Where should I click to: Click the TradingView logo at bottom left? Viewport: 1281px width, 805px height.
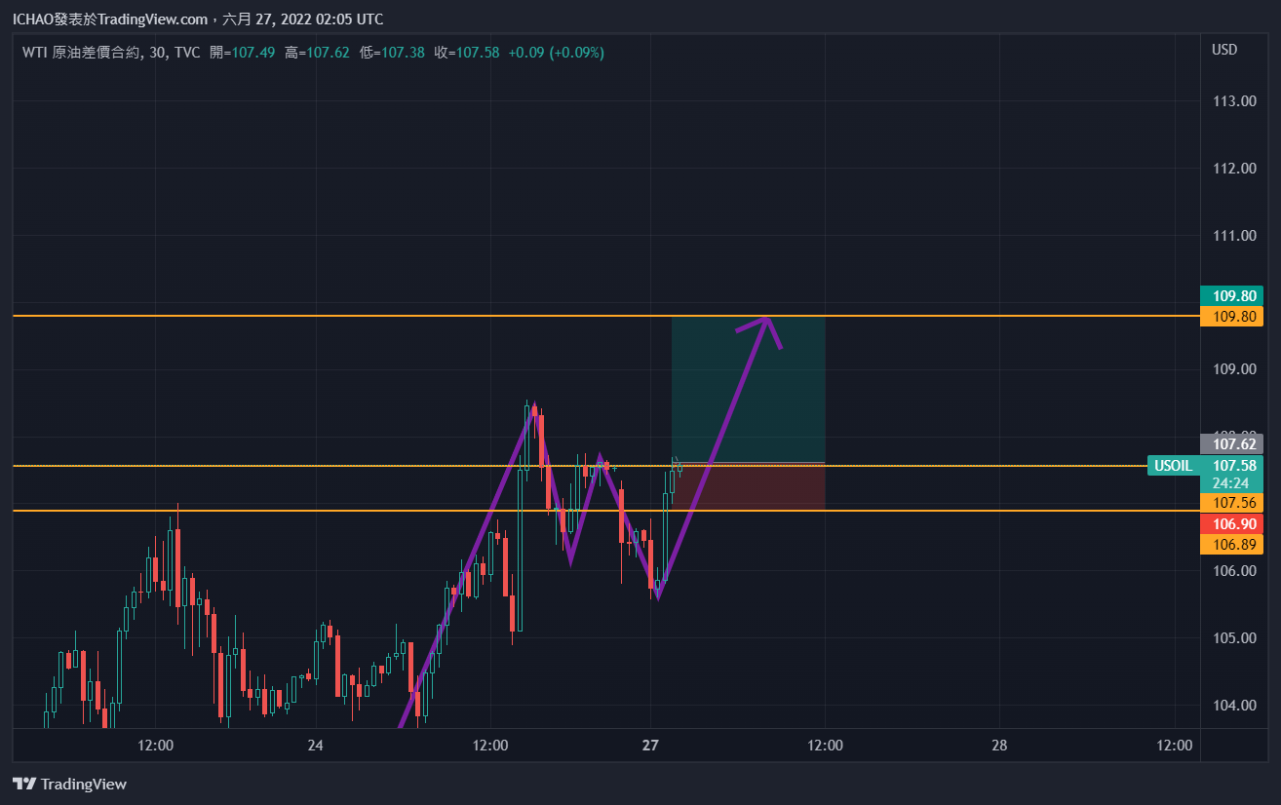tap(69, 784)
